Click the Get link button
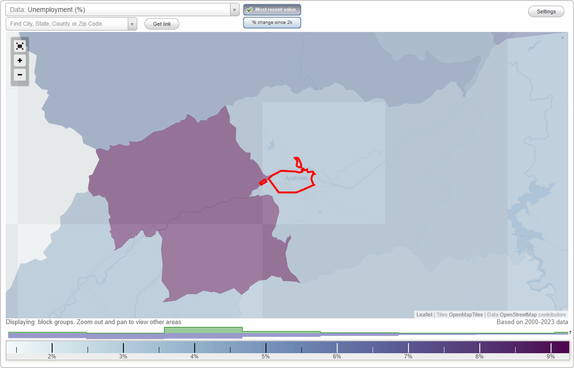Viewport: 574px width, 368px height. click(x=162, y=24)
